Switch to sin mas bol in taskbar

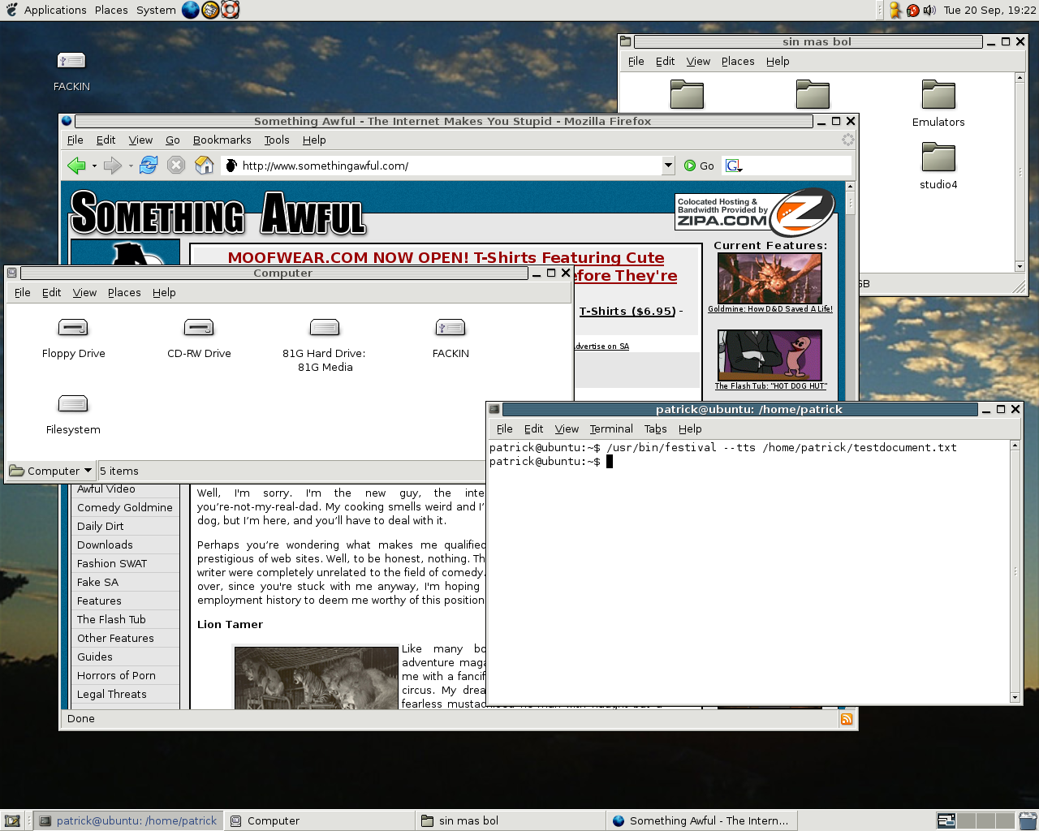(x=511, y=820)
